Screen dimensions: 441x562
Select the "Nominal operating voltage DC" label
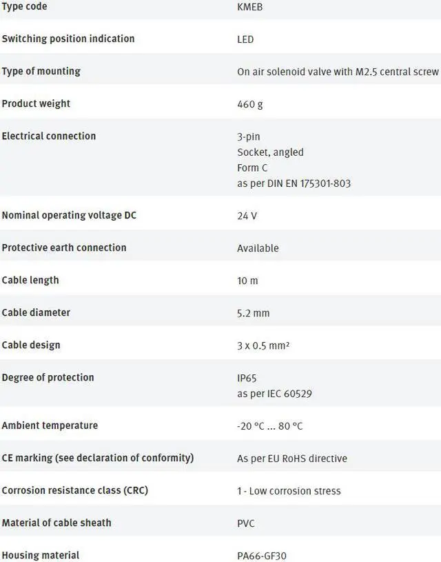coord(69,215)
